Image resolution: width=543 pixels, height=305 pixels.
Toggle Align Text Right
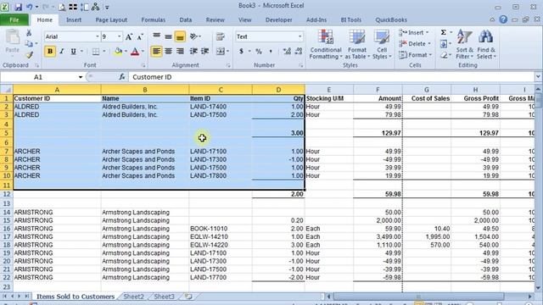click(180, 51)
